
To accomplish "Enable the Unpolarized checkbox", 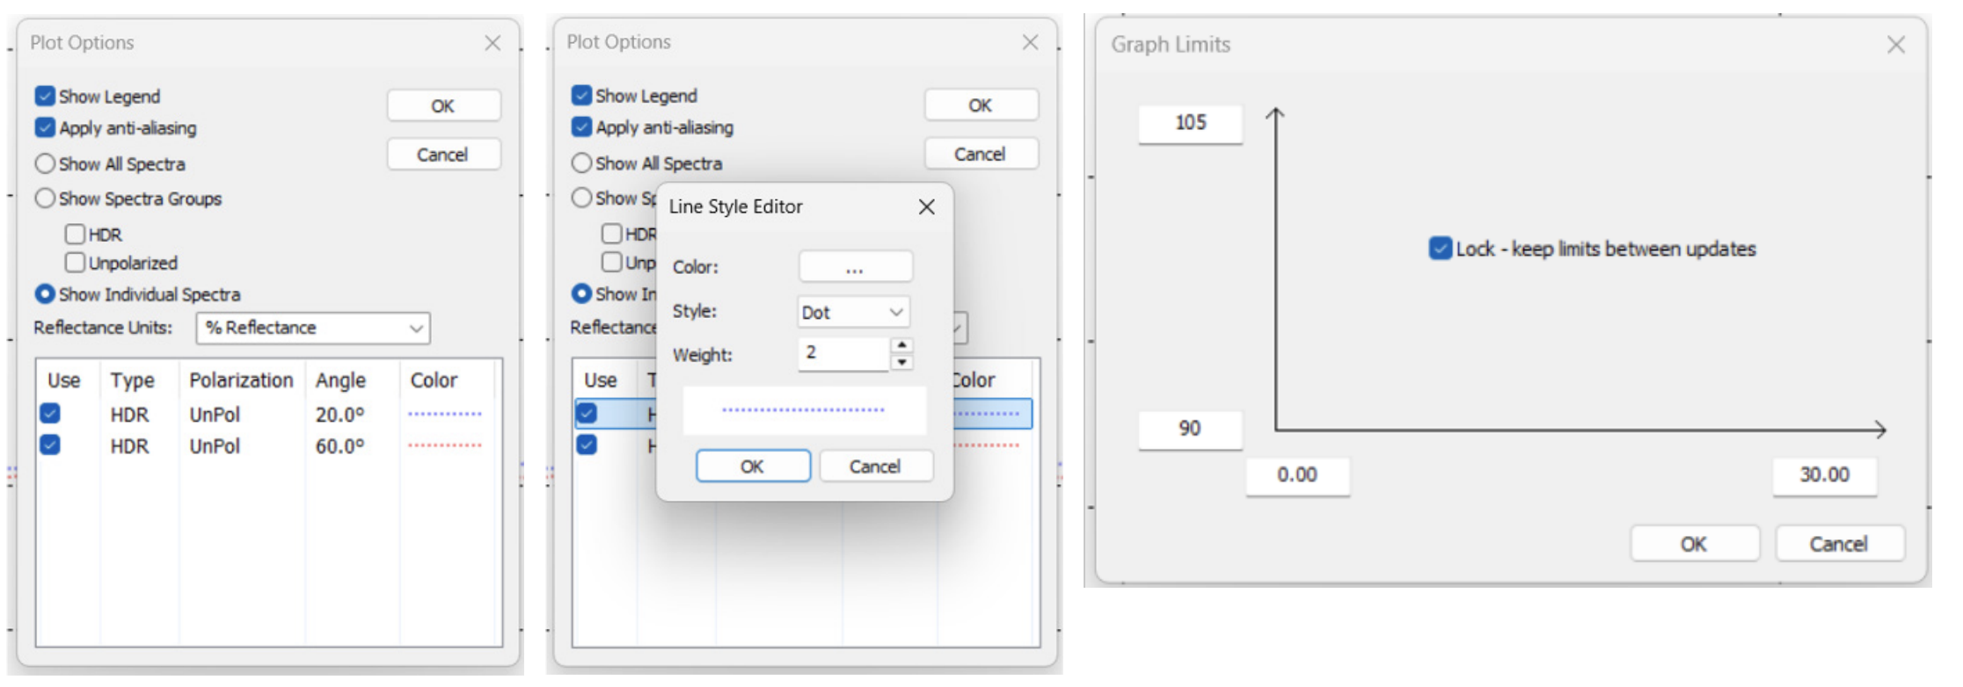I will (76, 263).
